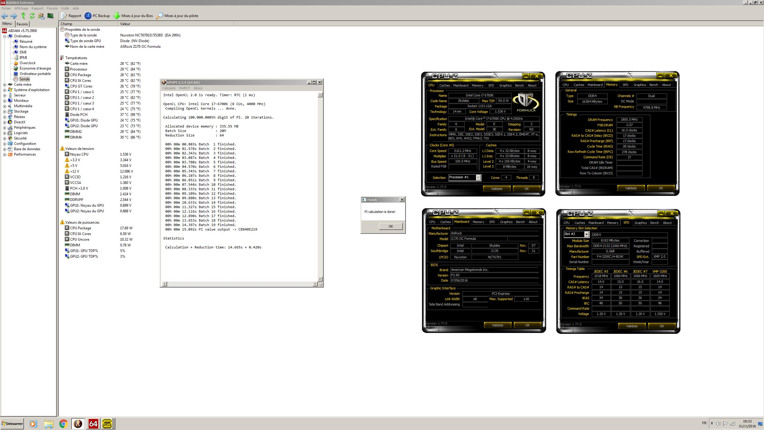Click OK in CPU-Z Mainboard window

point(527,325)
